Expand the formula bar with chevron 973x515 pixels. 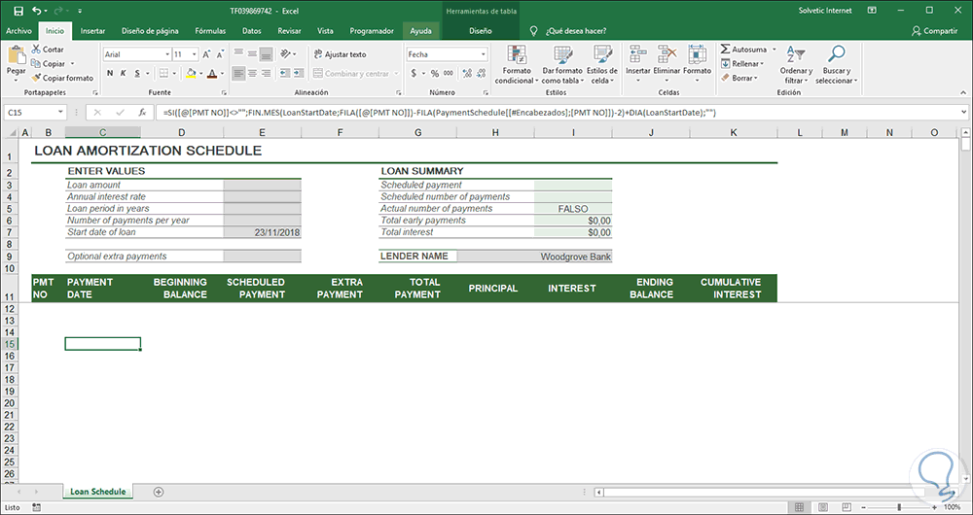(x=963, y=113)
